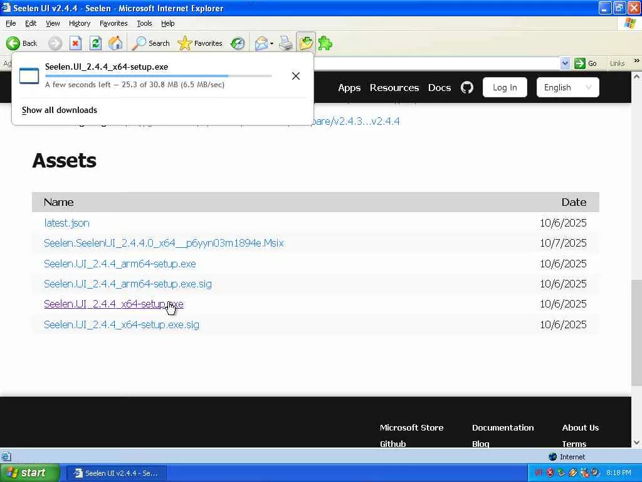Click the Print icon

[286, 43]
